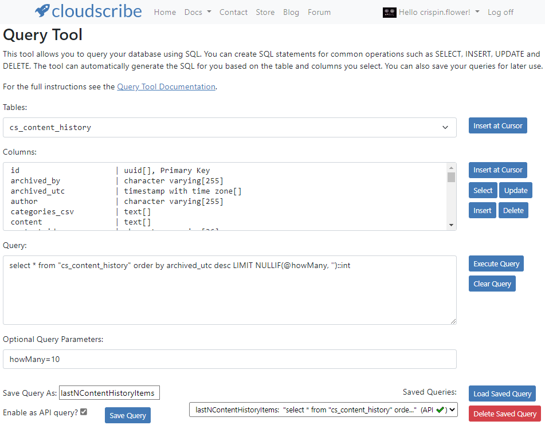545x425 pixels.
Task: Generate a Delete statement
Action: [513, 210]
